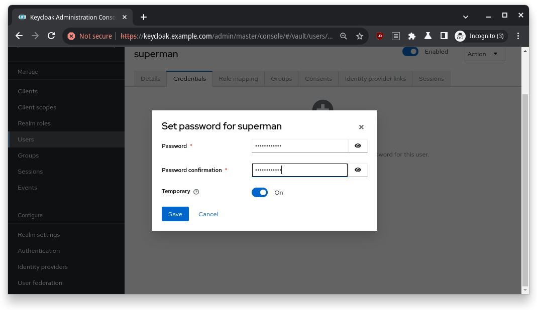Open the Extensions puzzle menu
Viewport: 537px width, 310px height.
(411, 36)
